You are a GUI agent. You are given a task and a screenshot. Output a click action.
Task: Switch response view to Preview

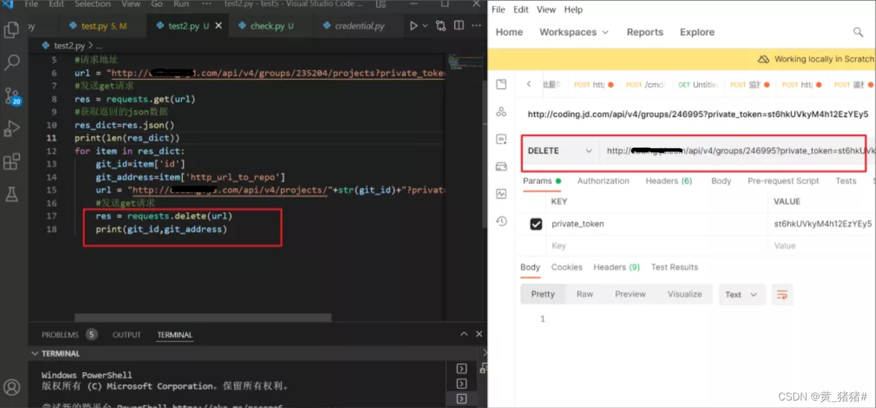click(630, 294)
